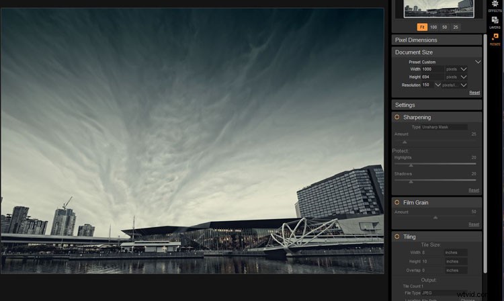Collapse the Document Size panel header
The width and height of the screenshot is (504, 301).
pyautogui.click(x=437, y=52)
